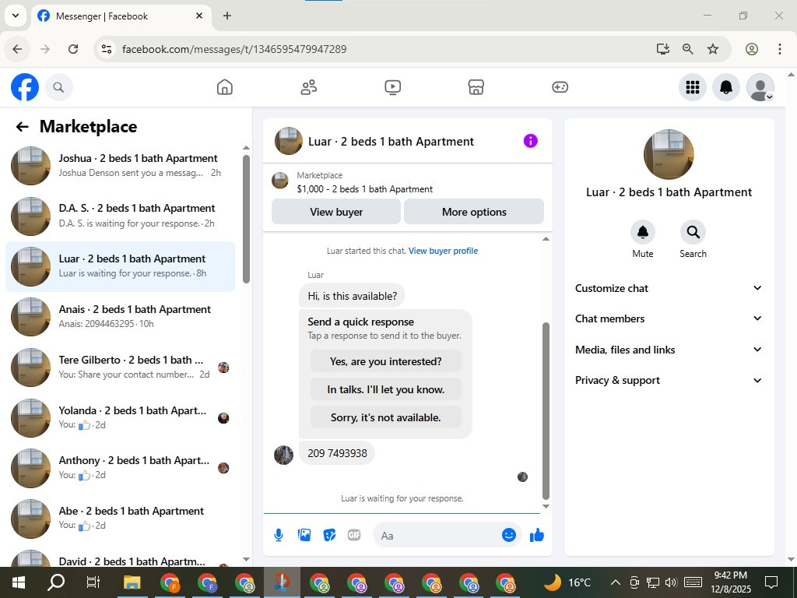Open the Facebook logo home link
The image size is (797, 598).
(x=25, y=87)
